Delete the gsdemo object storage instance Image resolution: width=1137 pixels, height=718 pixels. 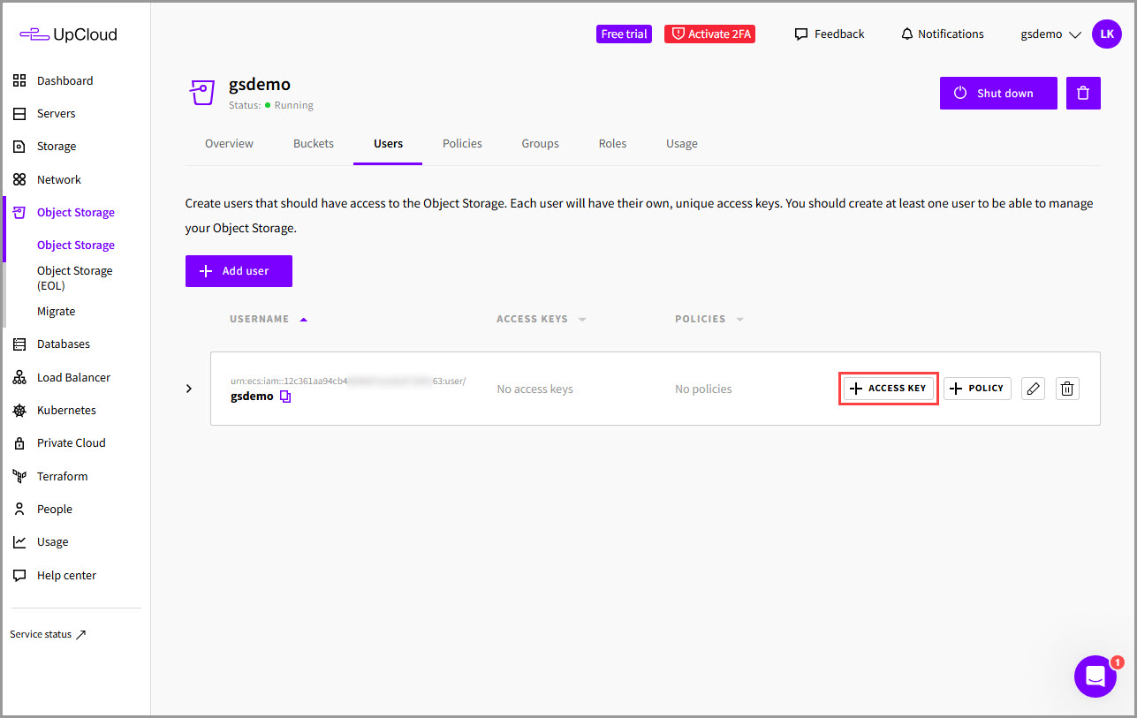1083,93
